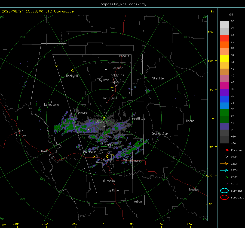This screenshot has height=228, width=245.
Task: Click the red 'forecast' ellipse icon
Action: pyautogui.click(x=224, y=197)
